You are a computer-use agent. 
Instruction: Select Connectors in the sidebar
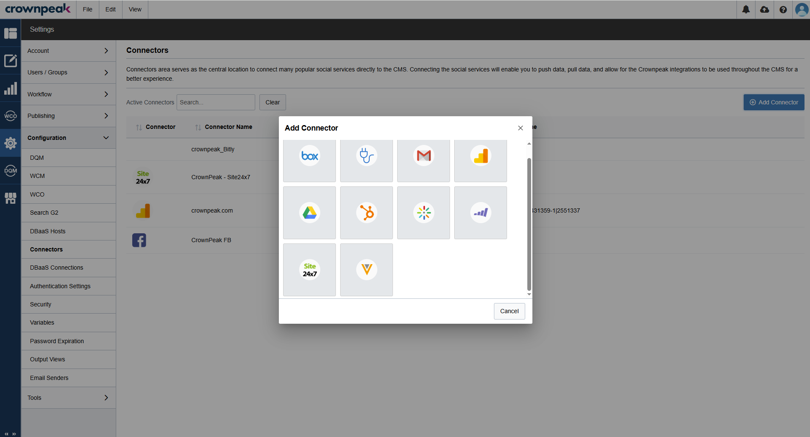pyautogui.click(x=68, y=249)
